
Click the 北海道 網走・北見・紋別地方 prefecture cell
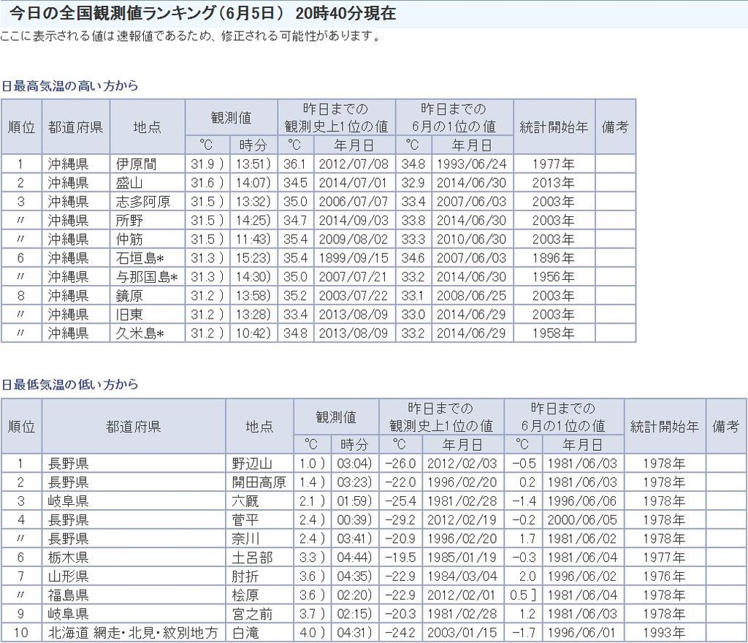point(133,633)
